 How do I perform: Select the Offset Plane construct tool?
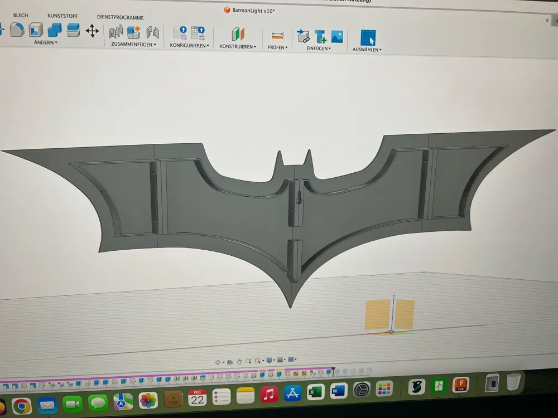(x=238, y=34)
